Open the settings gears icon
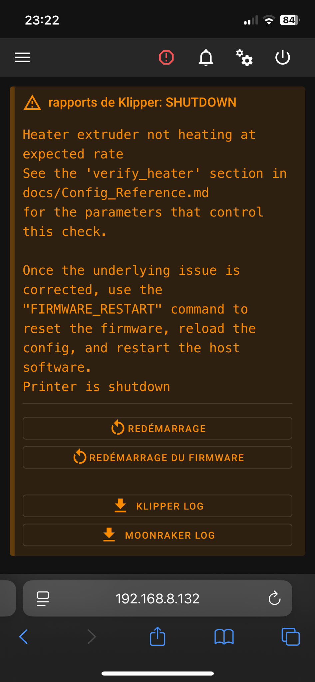The height and width of the screenshot is (682, 315). click(244, 58)
